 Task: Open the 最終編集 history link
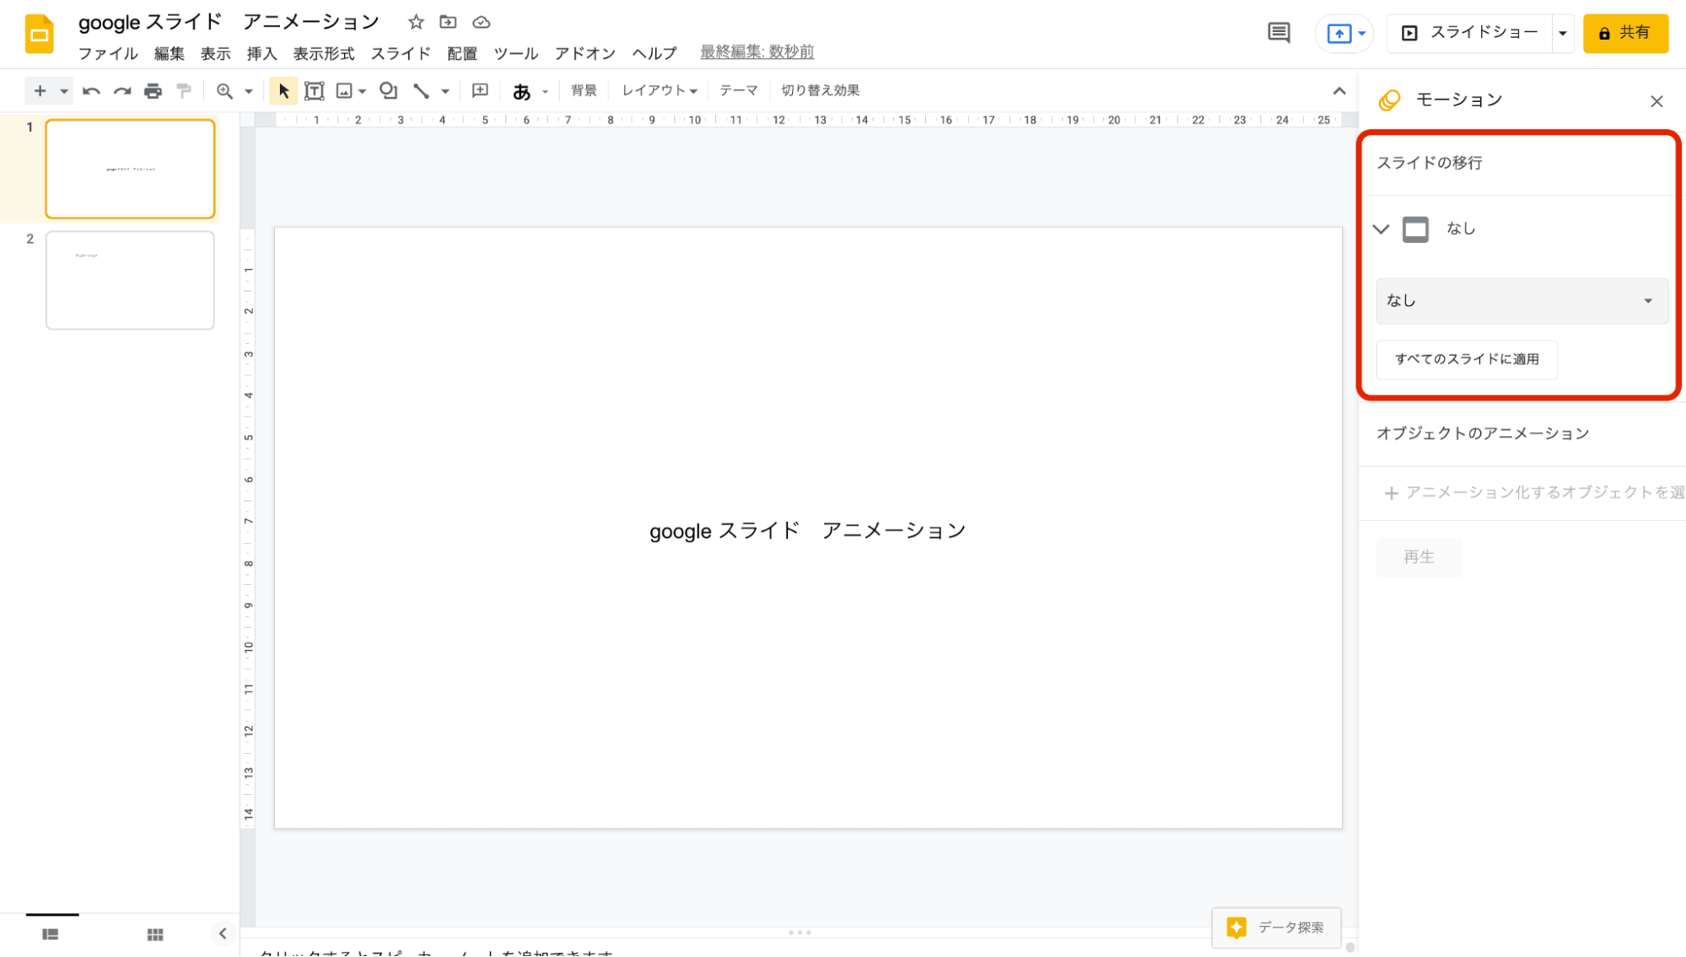click(x=757, y=52)
